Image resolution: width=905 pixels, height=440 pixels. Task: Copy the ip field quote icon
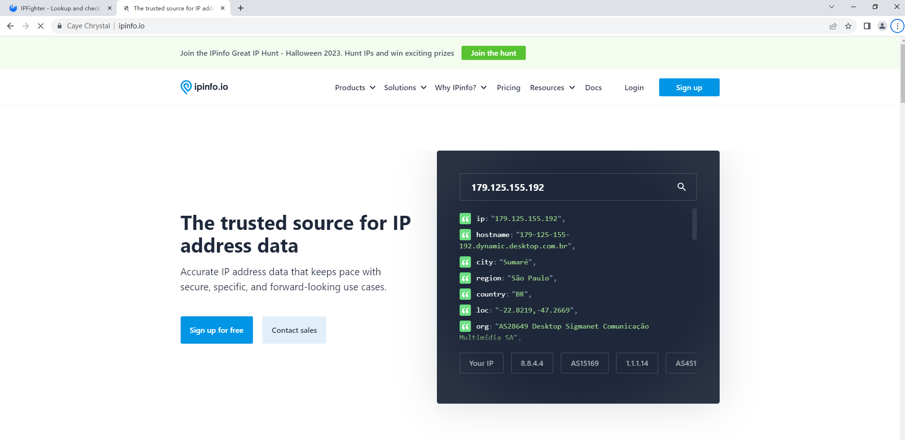465,219
